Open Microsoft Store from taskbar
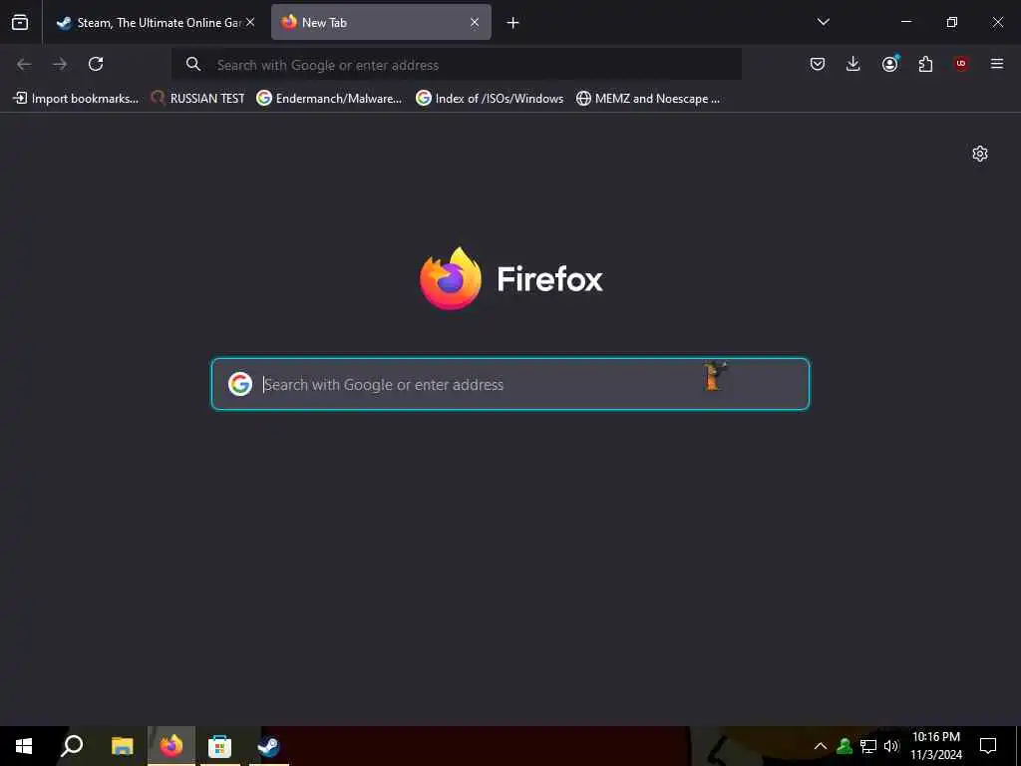The width and height of the screenshot is (1021, 766). (x=220, y=746)
